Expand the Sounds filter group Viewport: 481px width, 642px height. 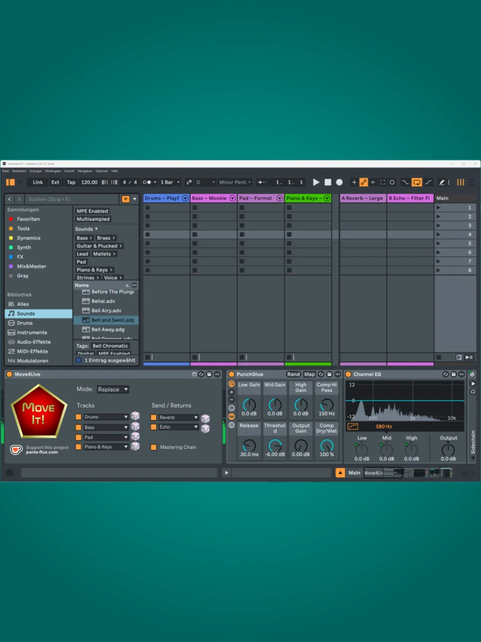[87, 229]
